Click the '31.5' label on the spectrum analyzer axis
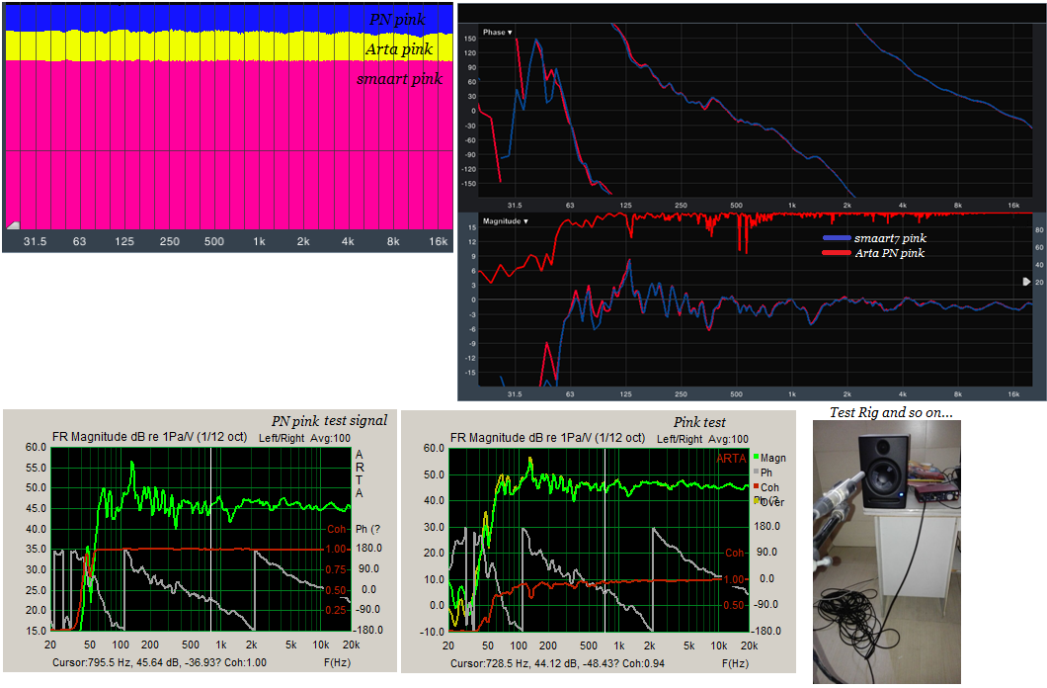 point(35,241)
